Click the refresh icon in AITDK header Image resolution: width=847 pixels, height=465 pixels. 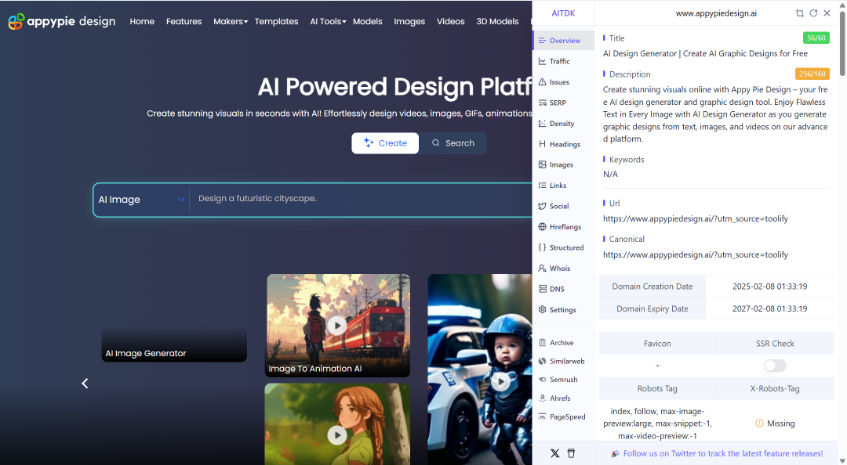pos(813,13)
